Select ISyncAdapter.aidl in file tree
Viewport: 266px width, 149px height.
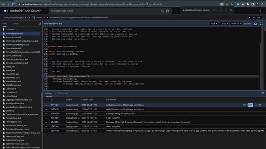click(13, 48)
